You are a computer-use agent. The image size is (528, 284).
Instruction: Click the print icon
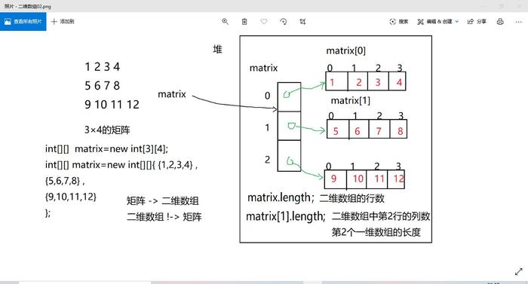[x=500, y=22]
